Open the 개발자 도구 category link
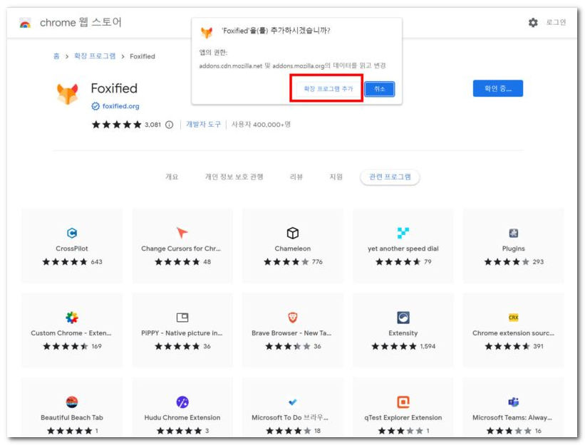585x445 pixels. [x=203, y=125]
